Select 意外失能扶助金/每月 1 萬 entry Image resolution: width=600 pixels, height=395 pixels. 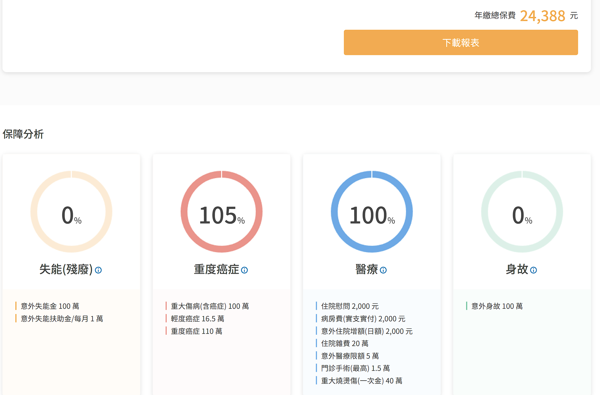point(62,319)
